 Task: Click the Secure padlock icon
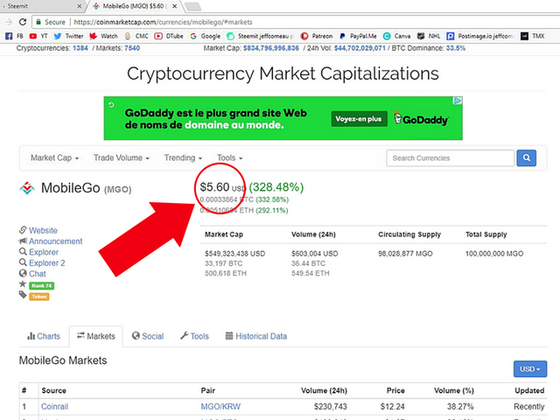point(38,22)
